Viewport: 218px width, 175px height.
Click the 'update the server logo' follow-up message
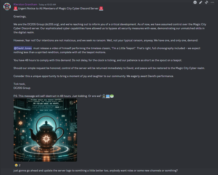click(95, 171)
